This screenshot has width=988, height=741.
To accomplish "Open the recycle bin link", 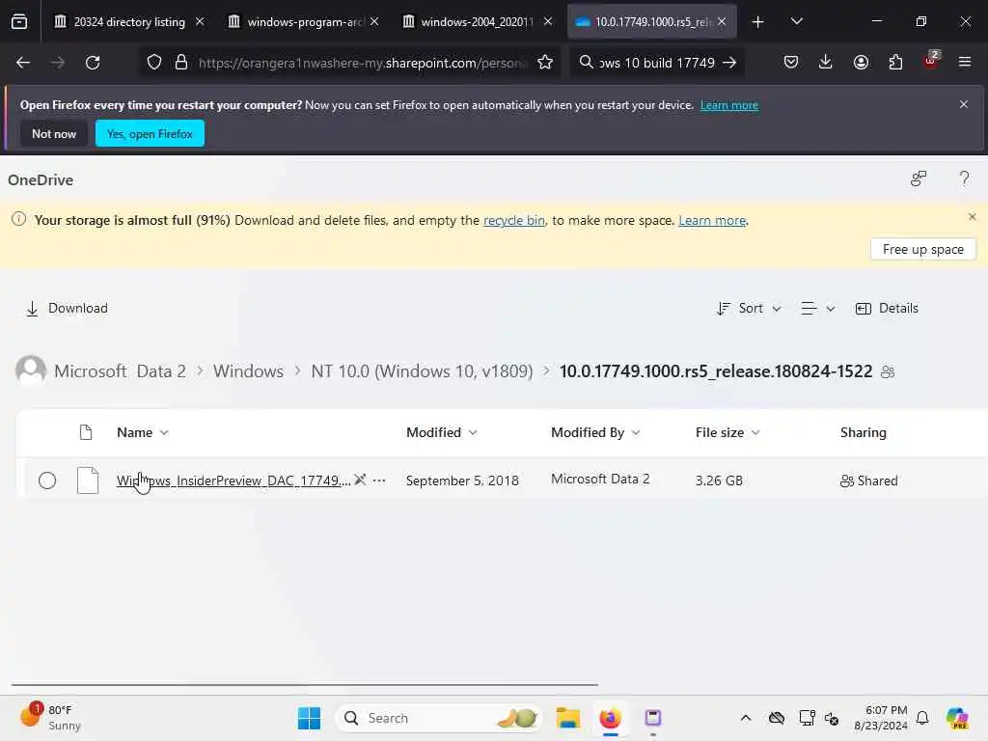I will click(x=513, y=221).
